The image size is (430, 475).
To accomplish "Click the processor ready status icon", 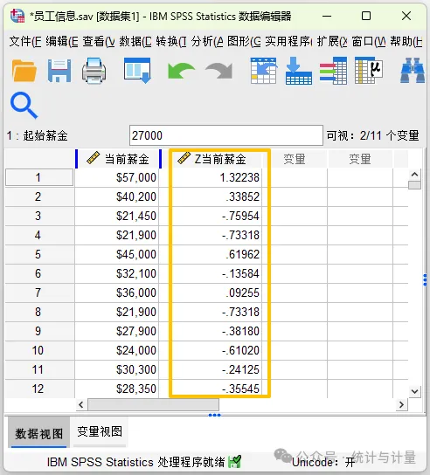I will pyautogui.click(x=234, y=462).
